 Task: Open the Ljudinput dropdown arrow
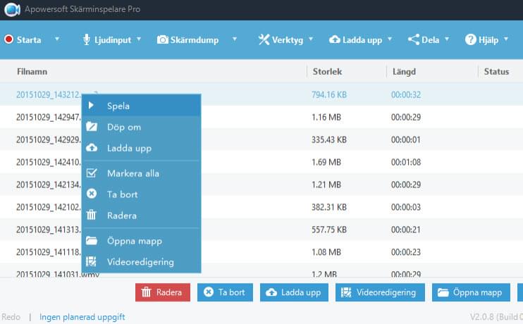[x=139, y=39]
